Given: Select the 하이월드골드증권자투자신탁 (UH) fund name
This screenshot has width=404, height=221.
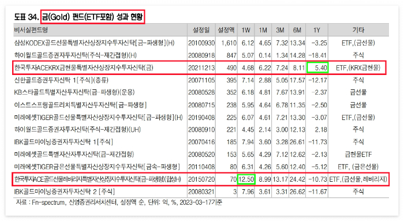Looking at the screenshot, I should (77, 129).
